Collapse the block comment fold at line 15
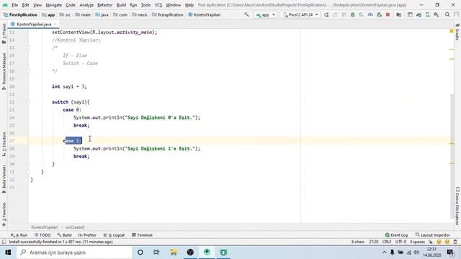The image size is (461, 259). tap(28, 47)
